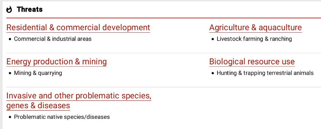Click the red divider under Threats
The image size is (321, 129).
click(164, 18)
